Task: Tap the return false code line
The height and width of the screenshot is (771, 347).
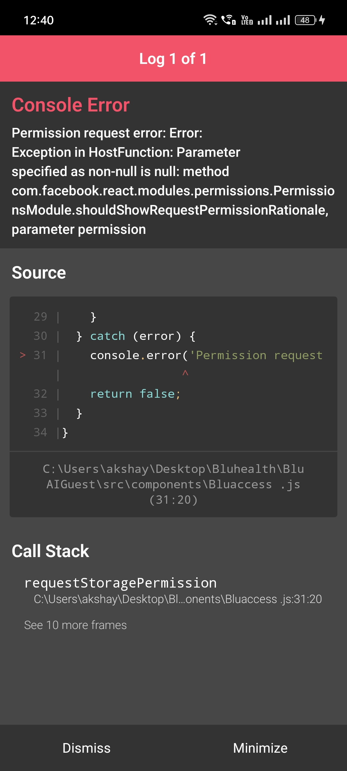Action: pos(135,394)
